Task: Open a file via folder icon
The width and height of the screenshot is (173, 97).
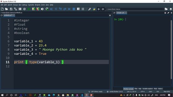Action: 6,9
